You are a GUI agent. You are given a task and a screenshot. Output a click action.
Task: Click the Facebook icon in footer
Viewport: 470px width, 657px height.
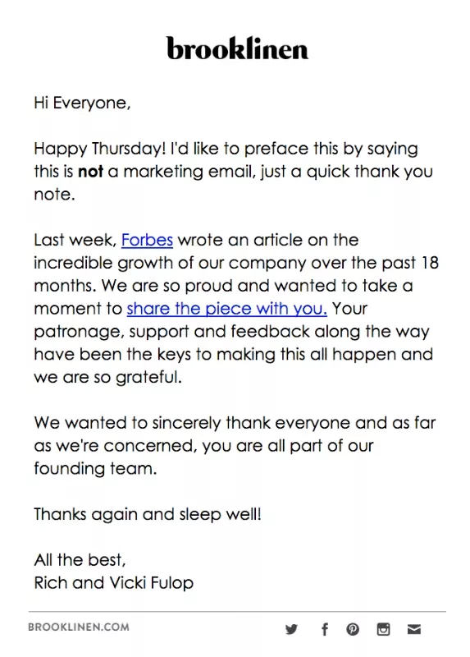coord(324,629)
